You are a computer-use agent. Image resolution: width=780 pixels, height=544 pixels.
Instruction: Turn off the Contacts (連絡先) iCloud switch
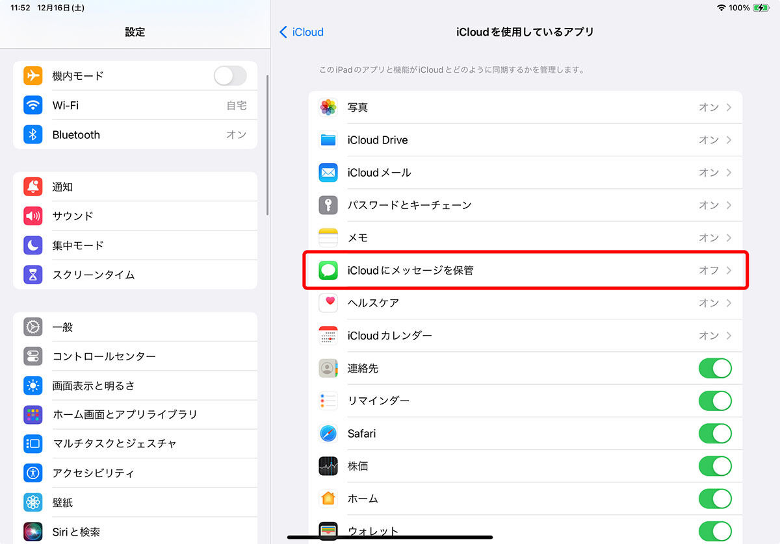tap(715, 368)
